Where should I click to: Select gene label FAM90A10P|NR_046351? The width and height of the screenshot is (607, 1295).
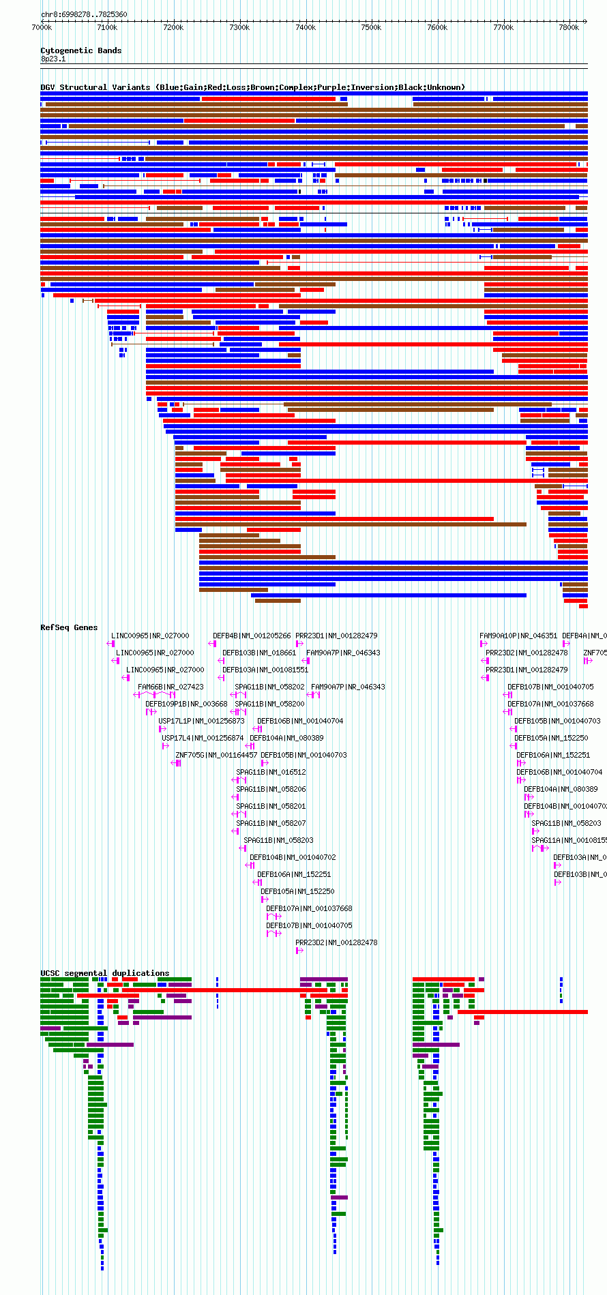(518, 636)
